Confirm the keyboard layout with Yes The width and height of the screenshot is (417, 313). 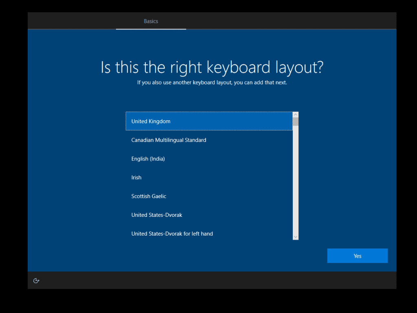coord(357,256)
